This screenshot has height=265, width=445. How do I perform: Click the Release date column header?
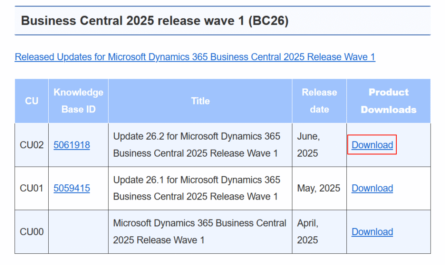point(319,101)
